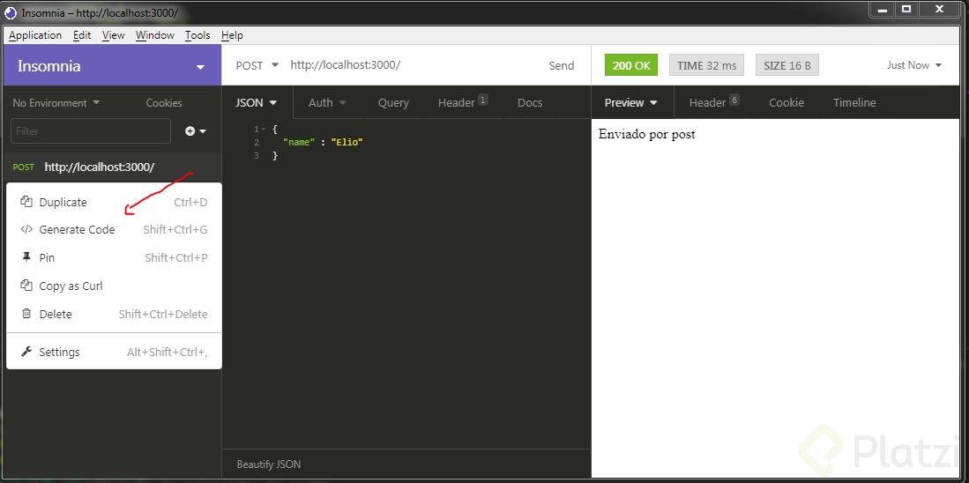This screenshot has height=483, width=969.
Task: Click line number 3 in the editor
Action: tap(257, 156)
